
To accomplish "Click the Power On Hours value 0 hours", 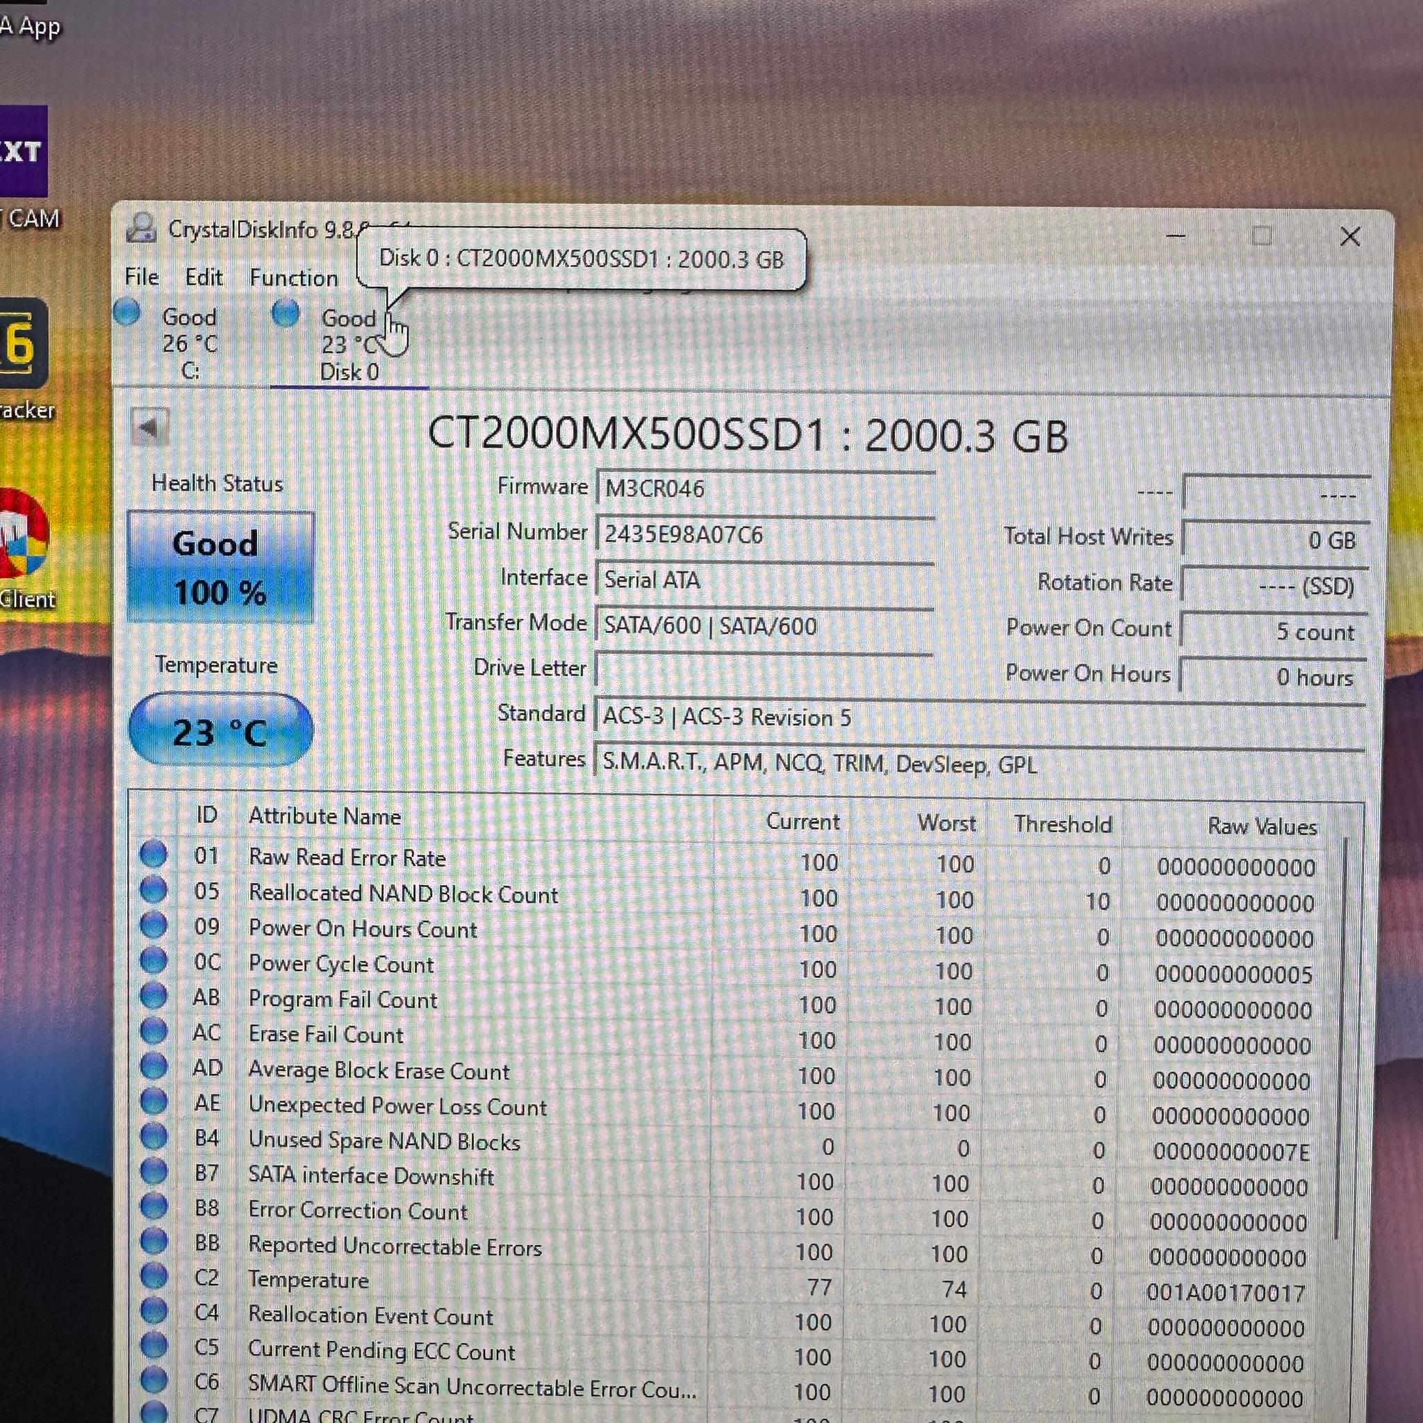I will [x=1273, y=677].
